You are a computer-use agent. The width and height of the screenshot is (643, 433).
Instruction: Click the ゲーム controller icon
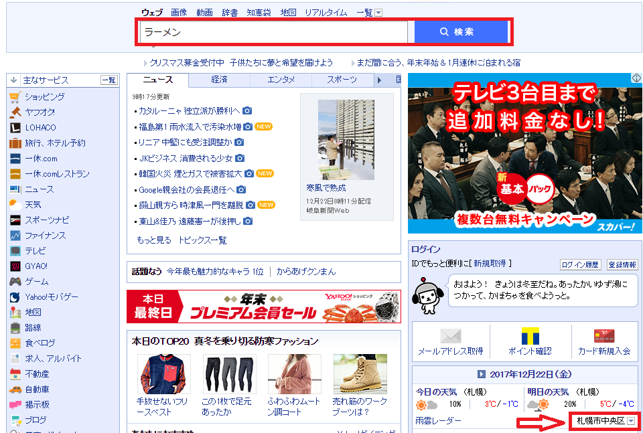[x=15, y=282]
